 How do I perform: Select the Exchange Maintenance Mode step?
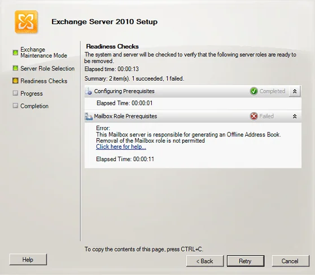pyautogui.click(x=43, y=52)
